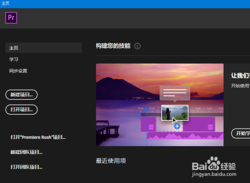The width and height of the screenshot is (250, 183).
Task: Click the sunset lake tutorial banner image
Action: (x=159, y=105)
